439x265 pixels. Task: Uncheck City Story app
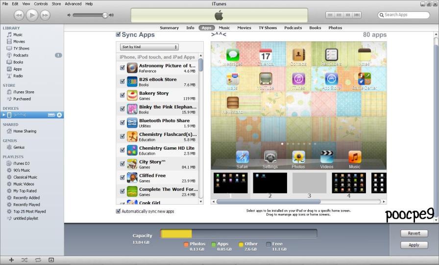122,164
